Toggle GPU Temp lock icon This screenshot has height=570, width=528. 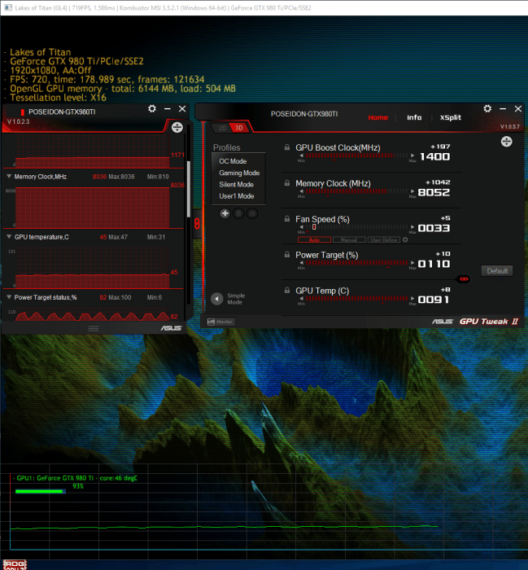click(x=287, y=290)
